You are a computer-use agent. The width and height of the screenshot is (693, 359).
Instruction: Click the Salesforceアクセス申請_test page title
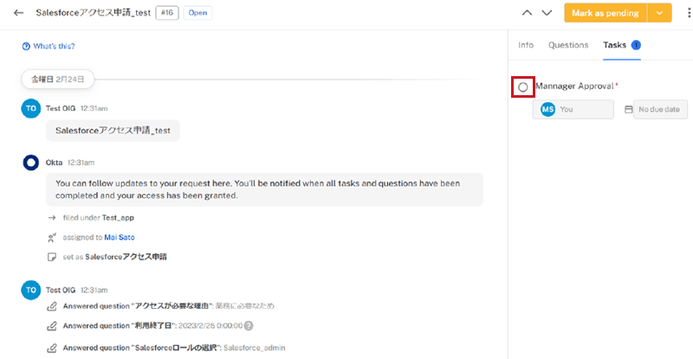pyautogui.click(x=94, y=13)
